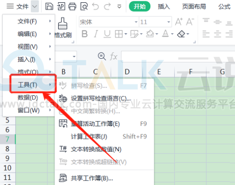Select row 10 header

pos(8,168)
